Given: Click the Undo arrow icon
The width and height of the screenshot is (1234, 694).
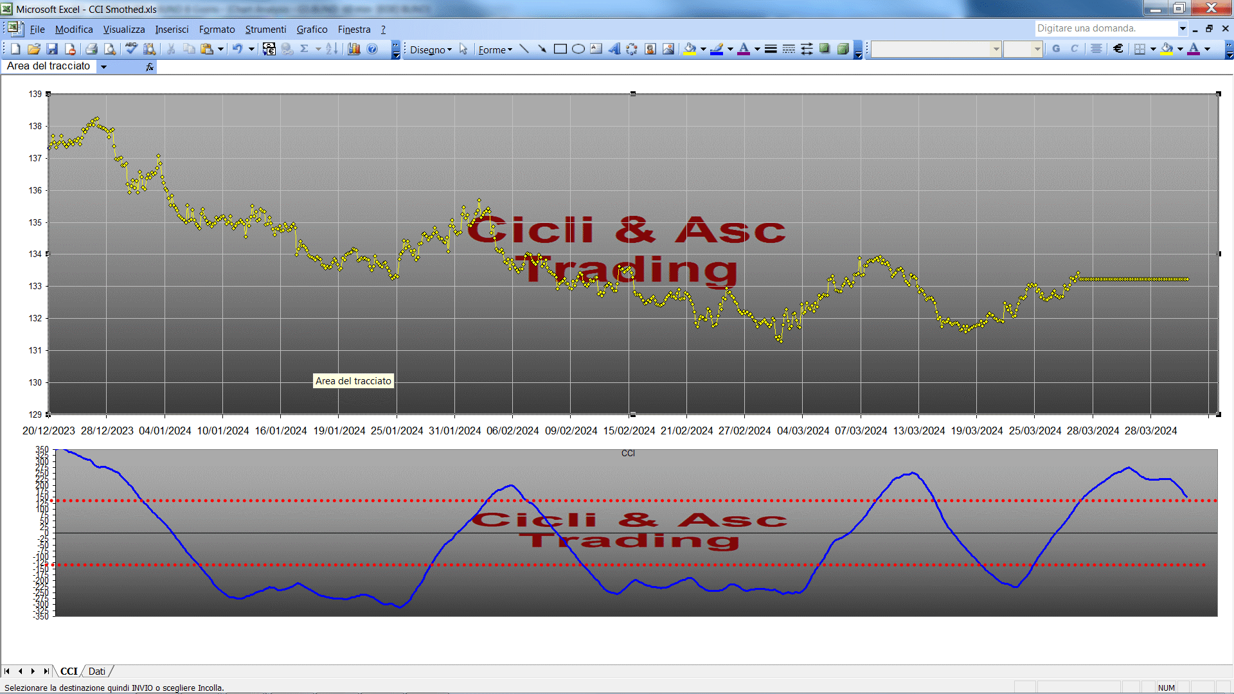Looking at the screenshot, I should point(238,49).
